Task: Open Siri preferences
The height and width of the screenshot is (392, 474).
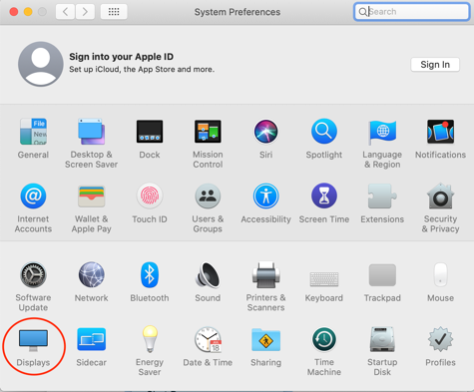Action: pos(265,132)
